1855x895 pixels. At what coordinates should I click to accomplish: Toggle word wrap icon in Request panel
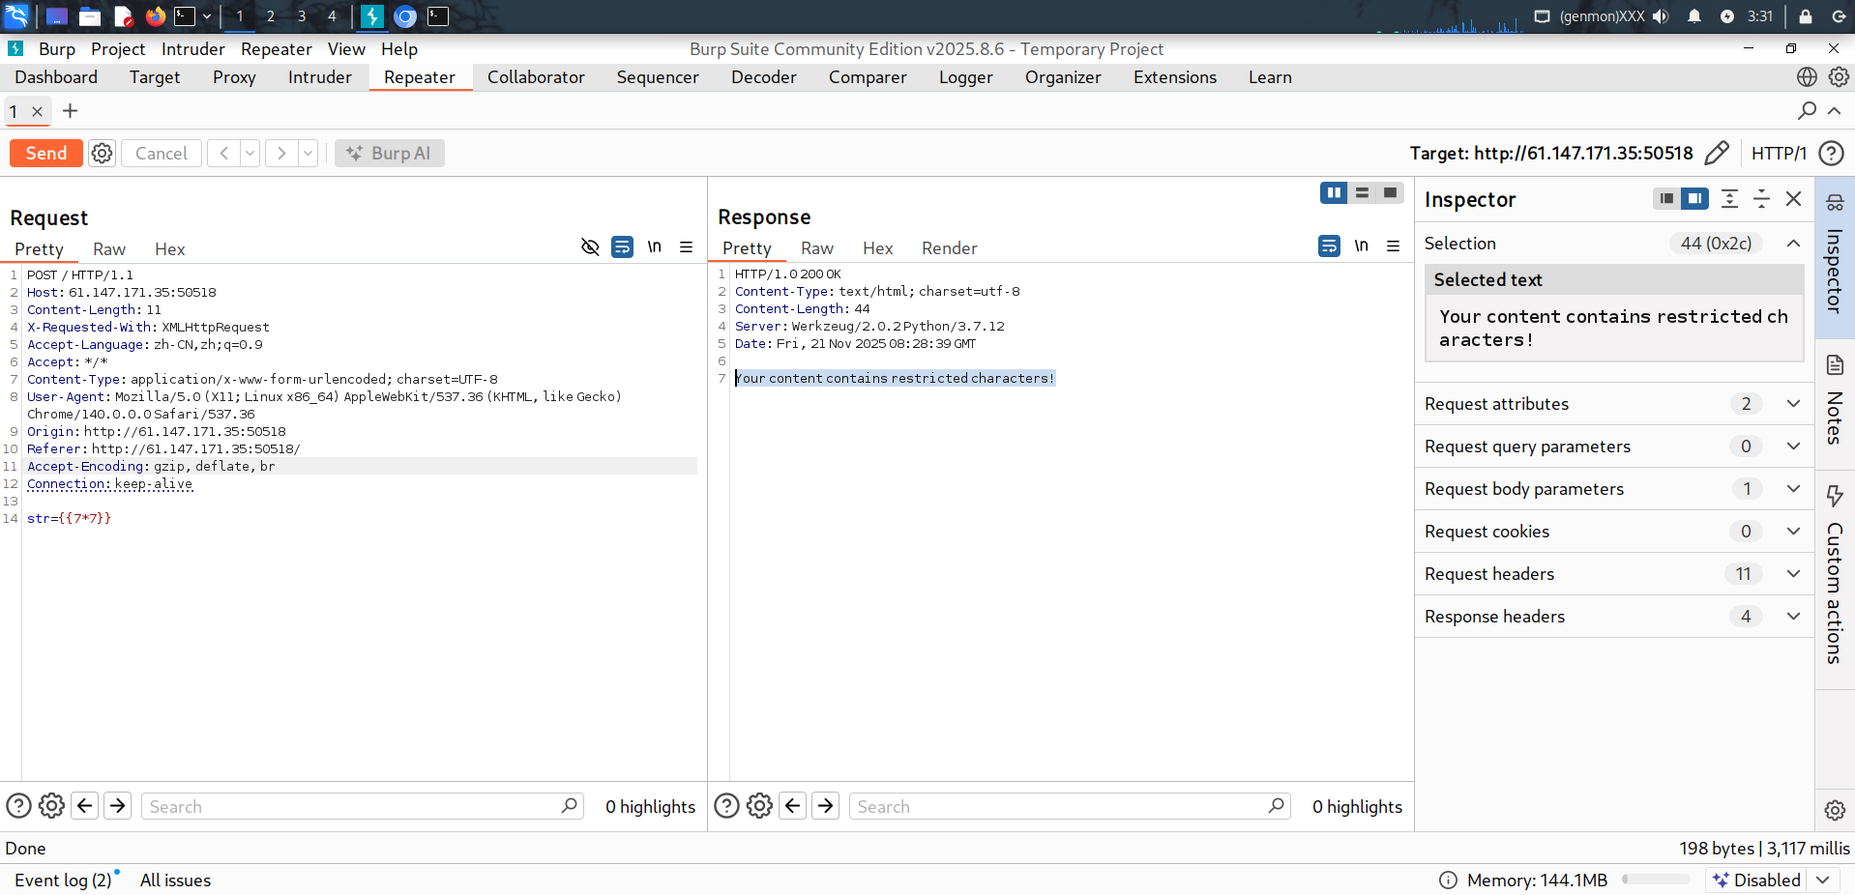tap(622, 247)
